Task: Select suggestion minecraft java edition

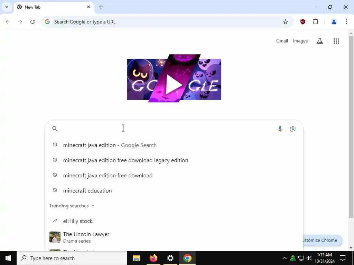Action: click(174, 145)
